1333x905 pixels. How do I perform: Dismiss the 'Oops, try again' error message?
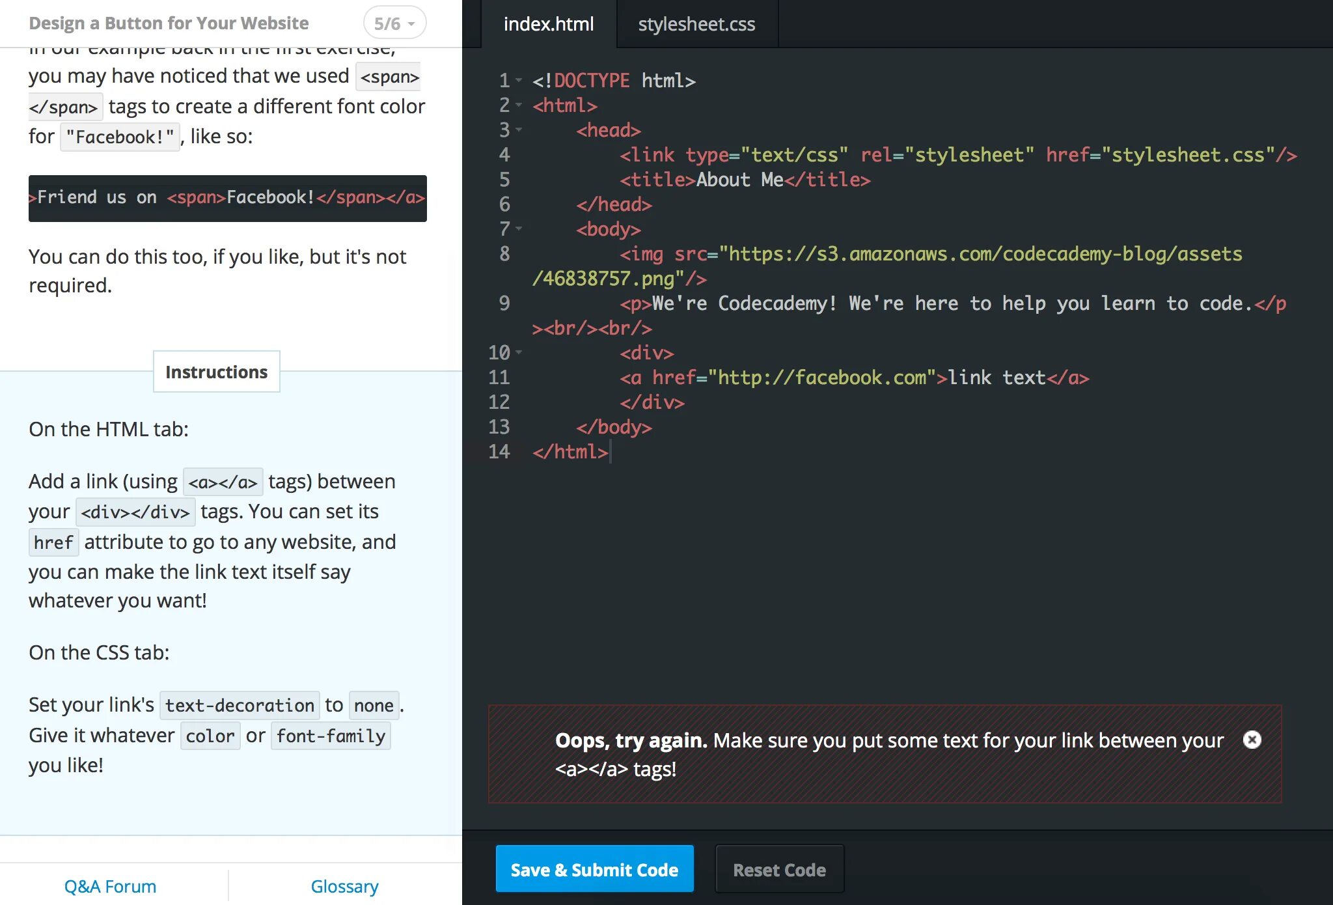(x=1252, y=740)
